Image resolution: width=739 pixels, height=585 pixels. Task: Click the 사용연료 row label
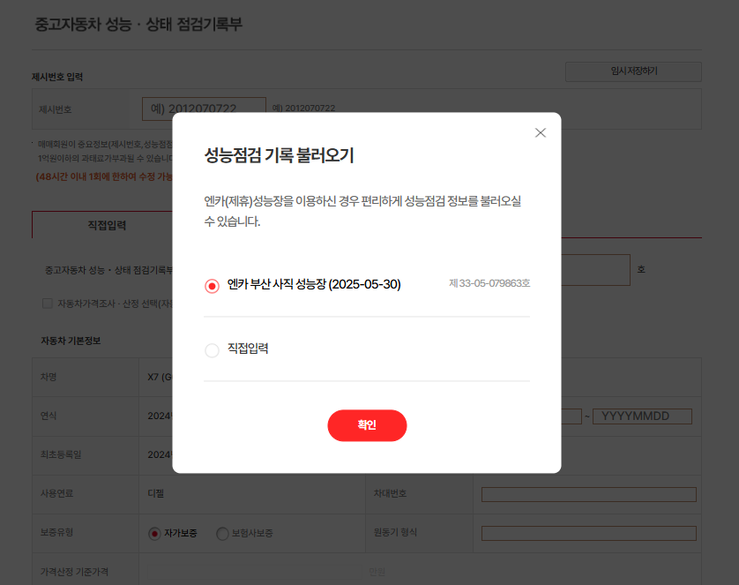(x=56, y=493)
